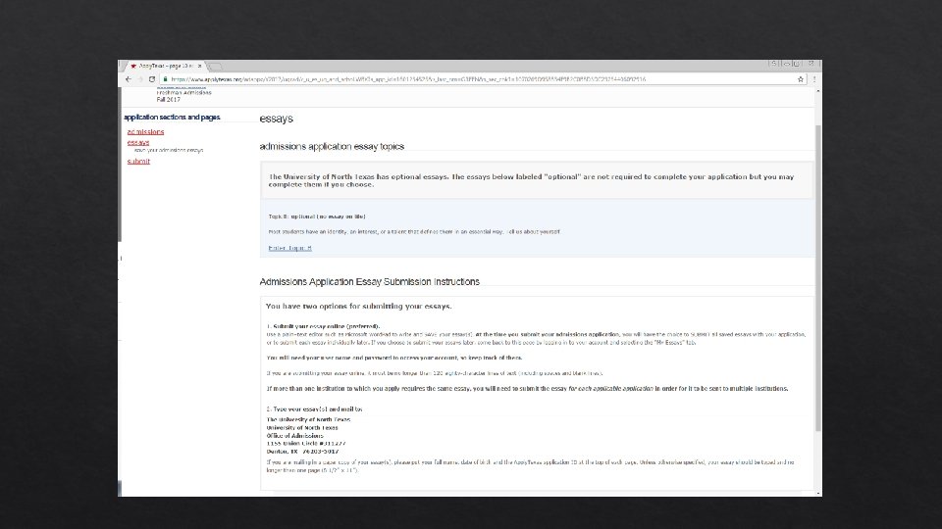This screenshot has height=529, width=942.
Task: Select the ApplyTexas browser tab
Action: click(x=165, y=66)
